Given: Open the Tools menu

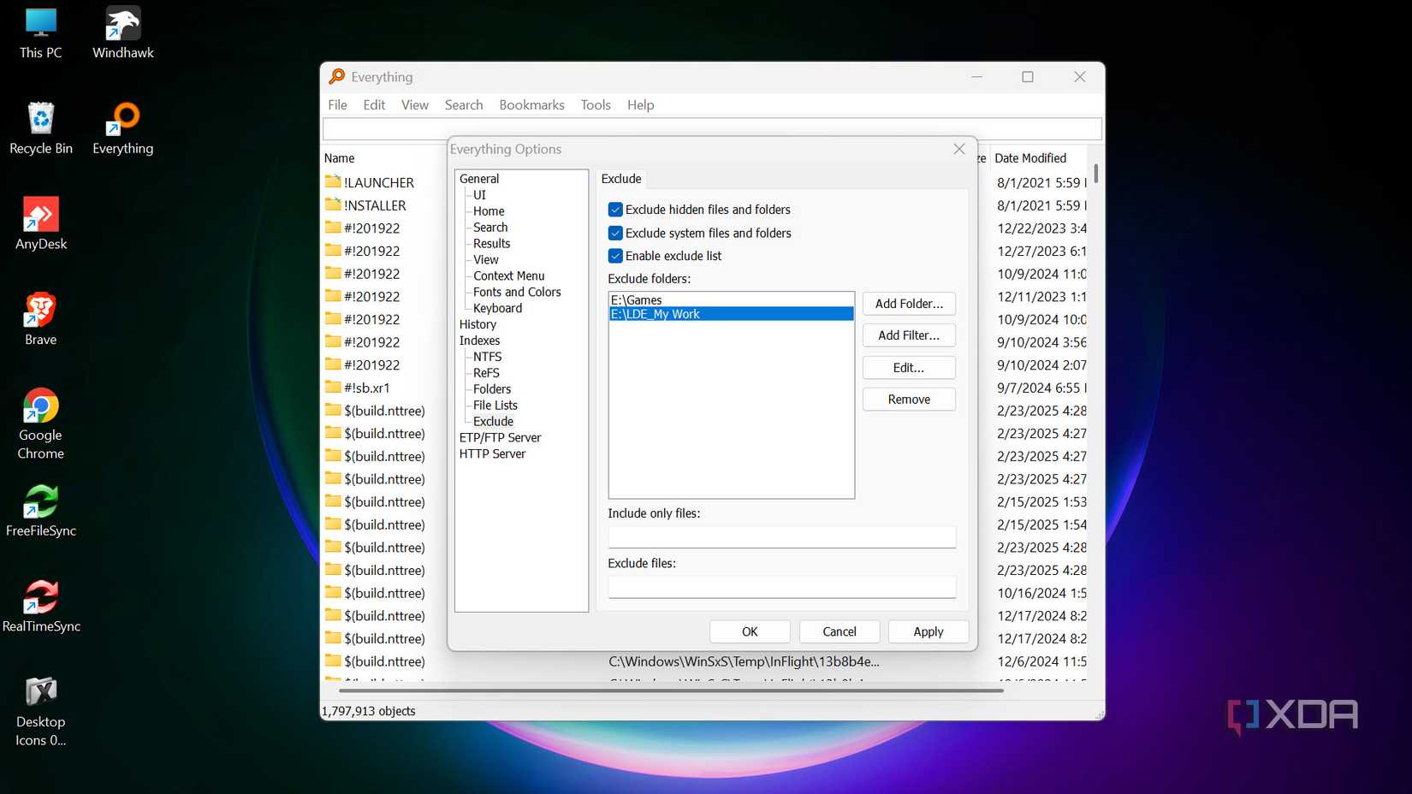Looking at the screenshot, I should point(596,104).
